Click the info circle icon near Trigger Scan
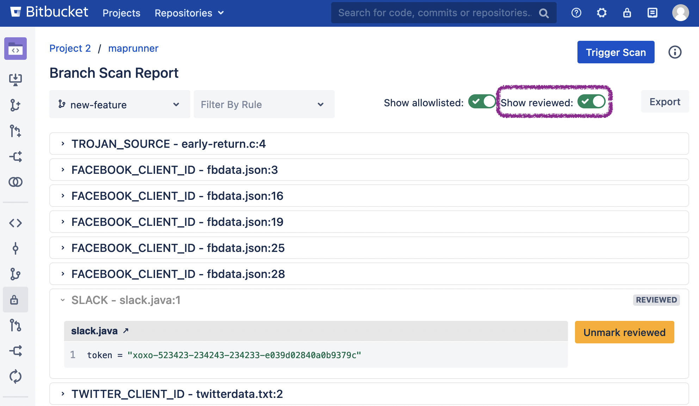 675,52
